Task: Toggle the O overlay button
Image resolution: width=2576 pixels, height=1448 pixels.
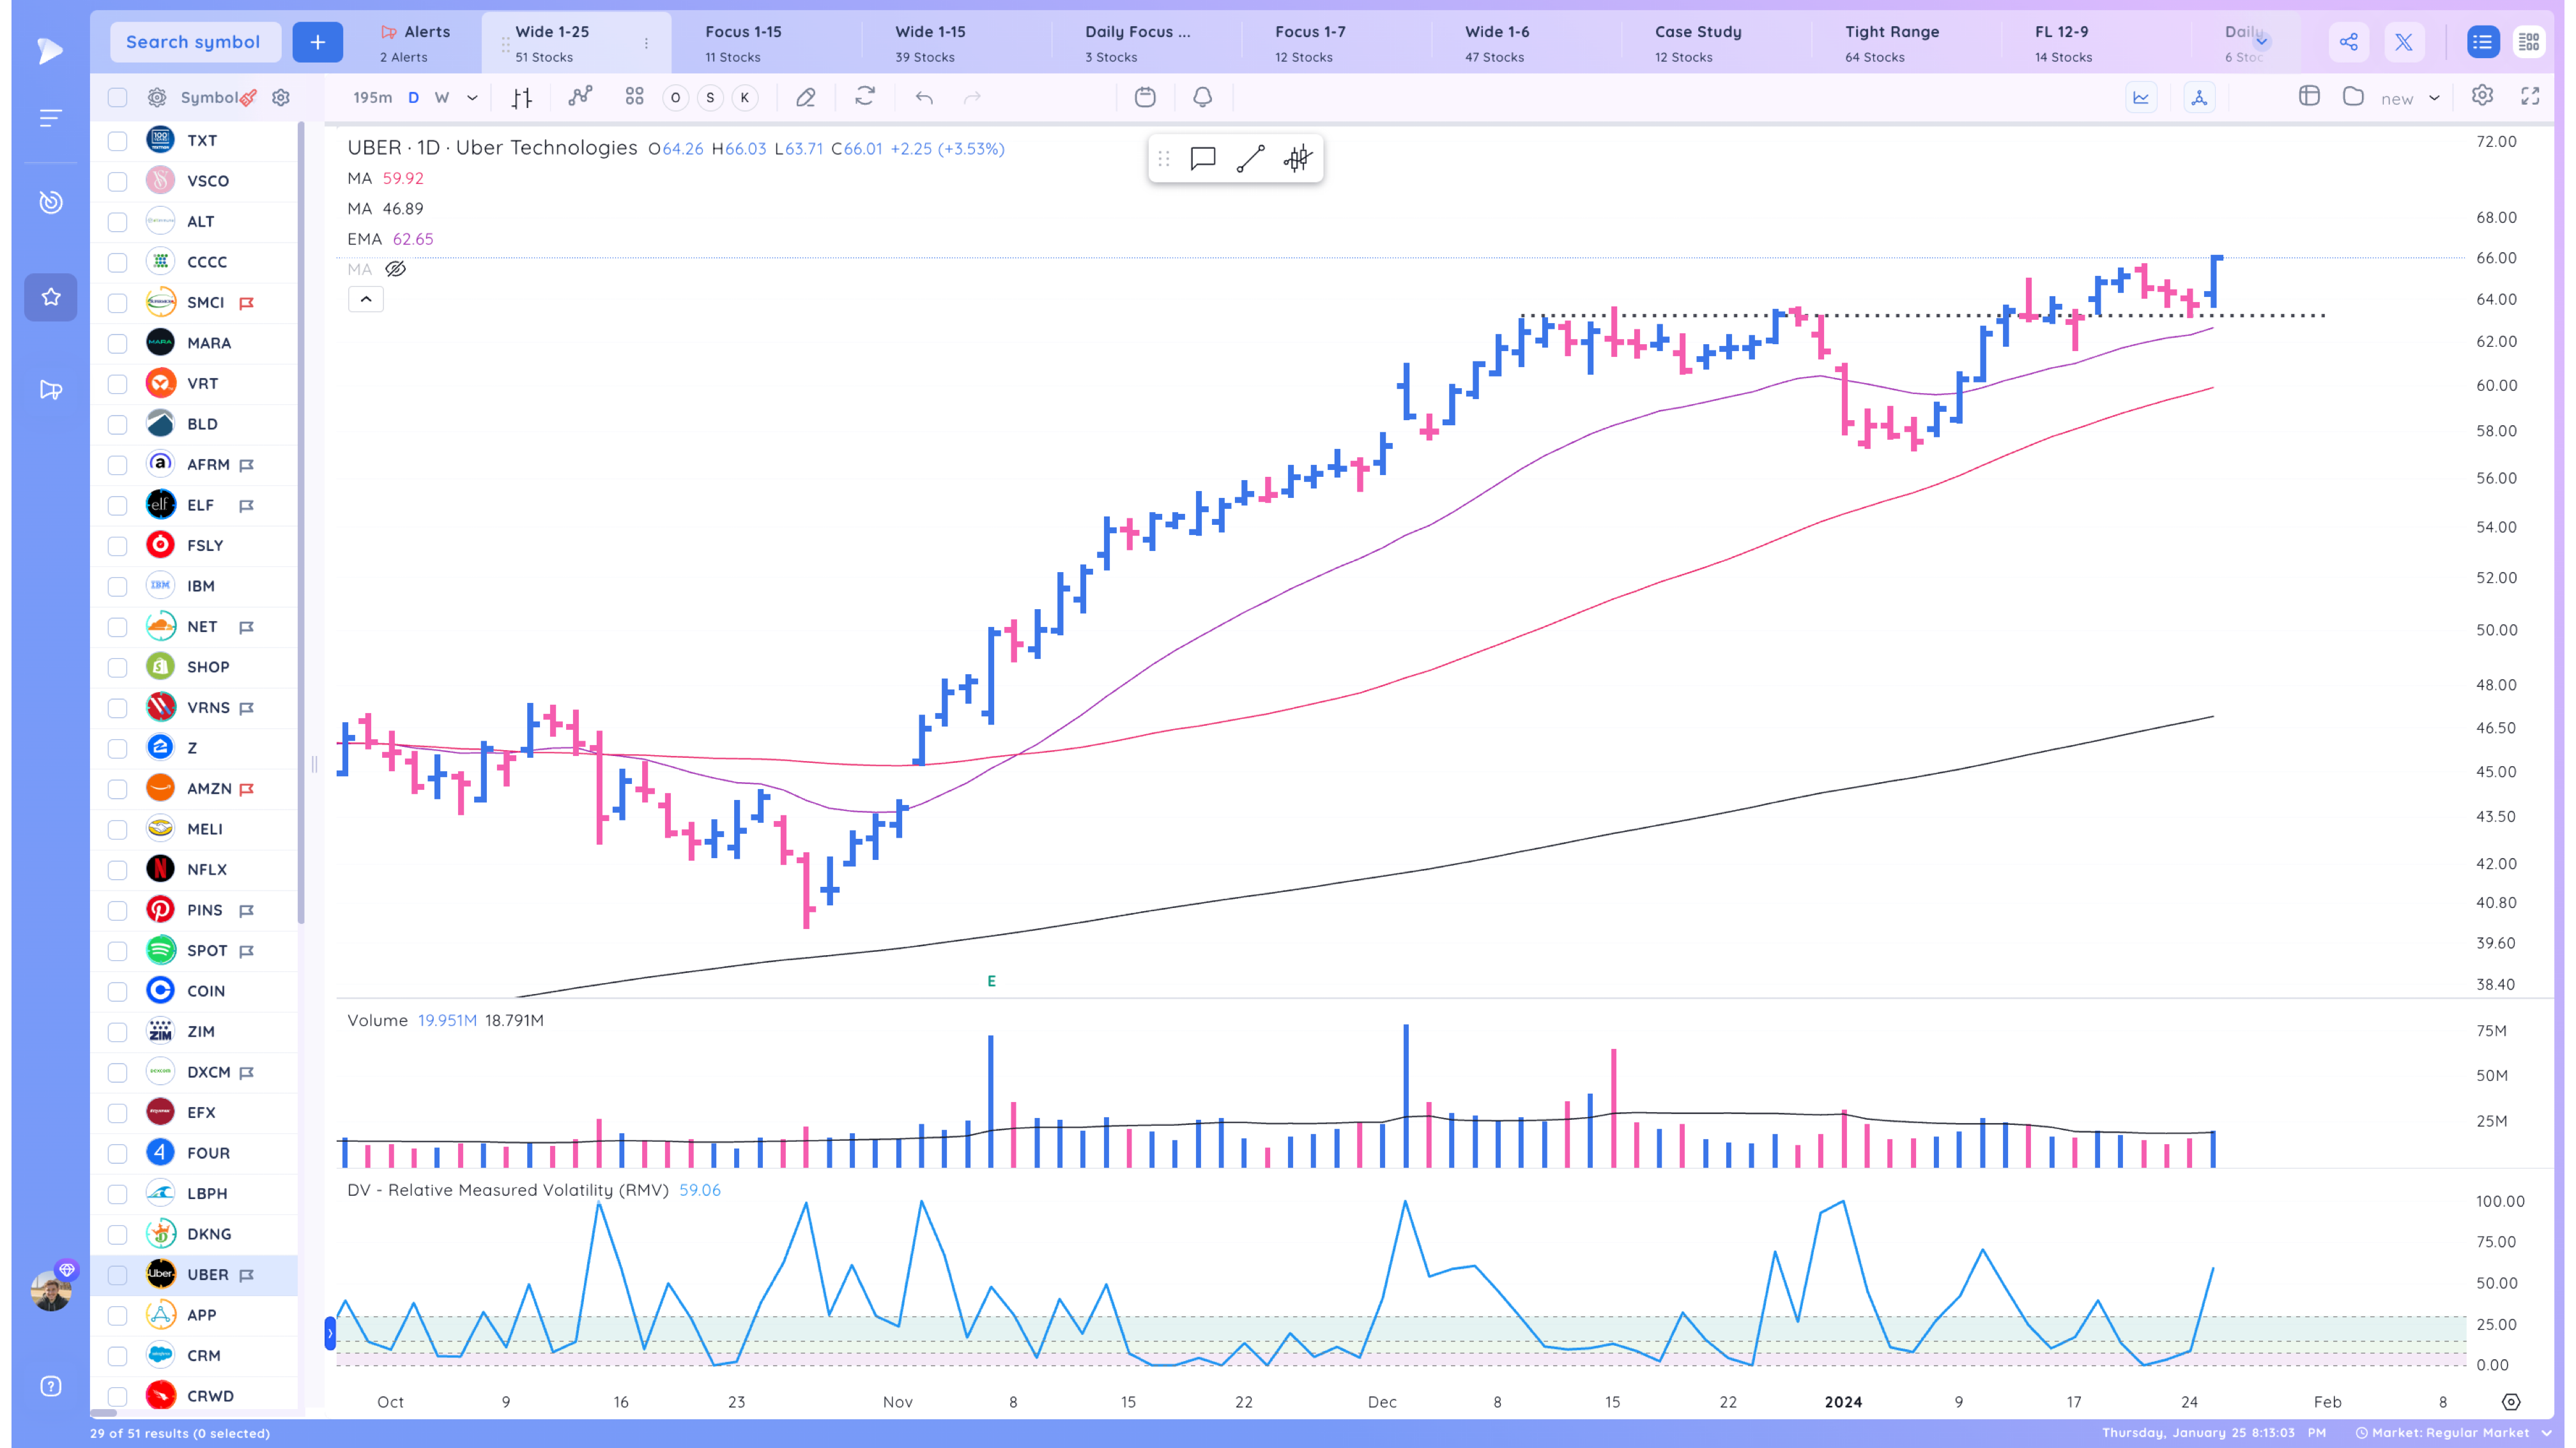Action: 675,98
